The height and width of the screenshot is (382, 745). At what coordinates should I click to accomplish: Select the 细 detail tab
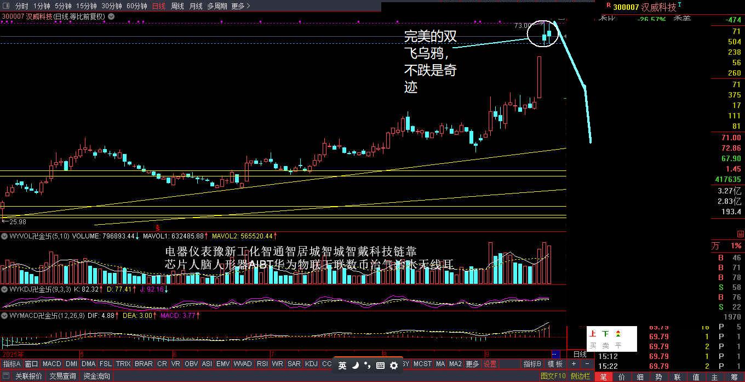(x=640, y=377)
